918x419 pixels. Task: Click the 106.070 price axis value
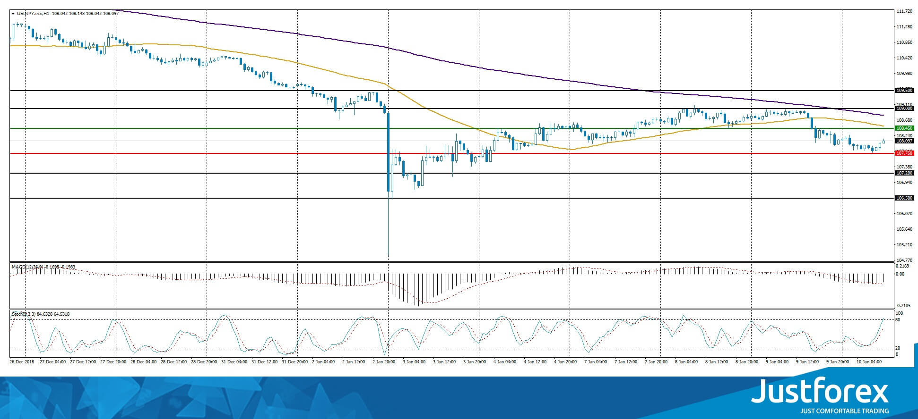point(904,214)
